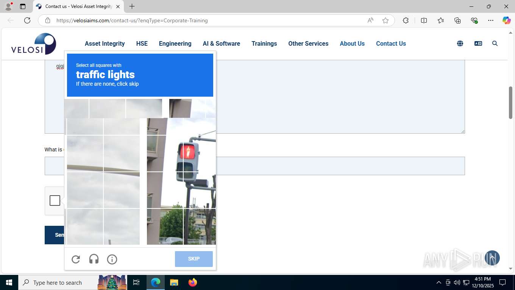Screen dimensions: 515x290
Task: Refresh the browser page
Action: [27, 20]
